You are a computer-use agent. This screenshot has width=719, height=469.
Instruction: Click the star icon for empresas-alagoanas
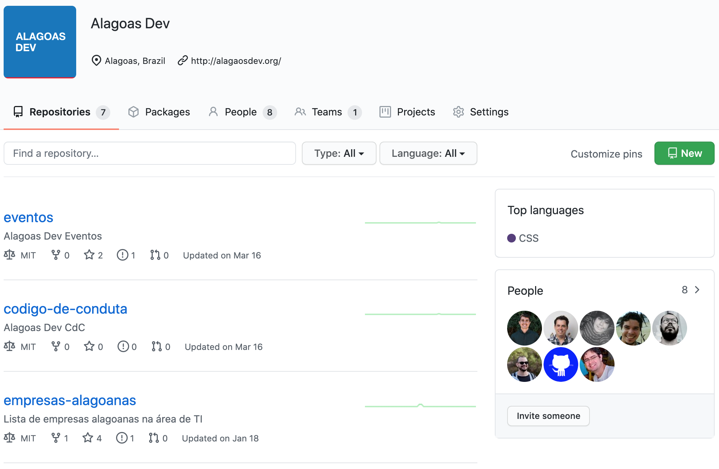88,438
